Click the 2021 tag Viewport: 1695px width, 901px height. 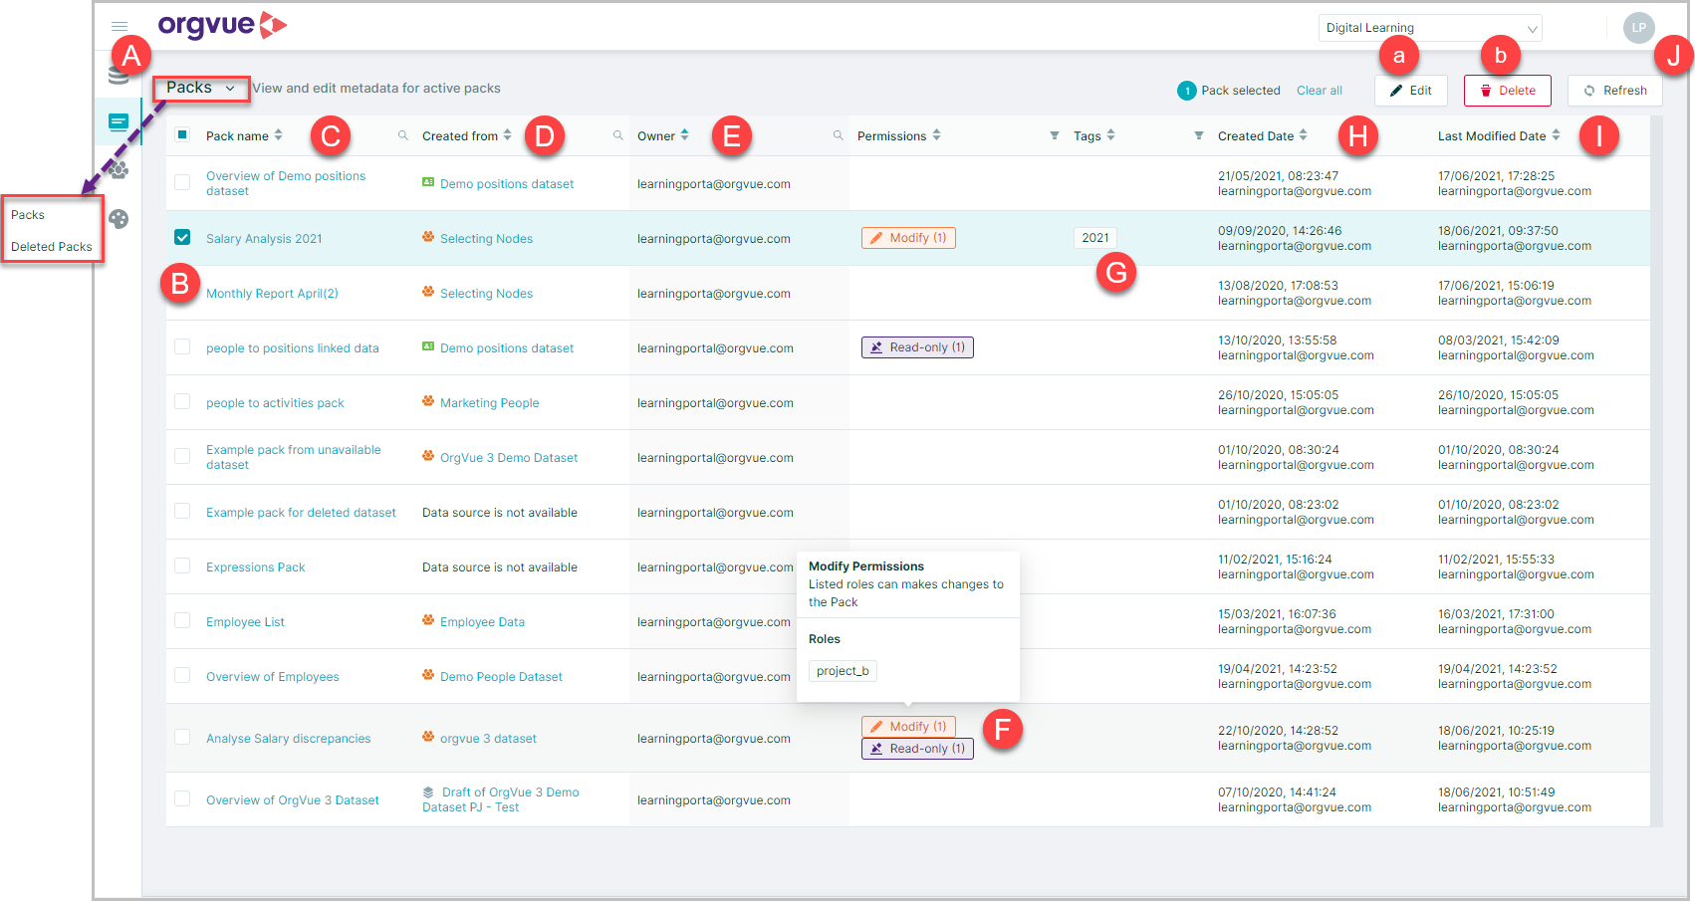1095,238
